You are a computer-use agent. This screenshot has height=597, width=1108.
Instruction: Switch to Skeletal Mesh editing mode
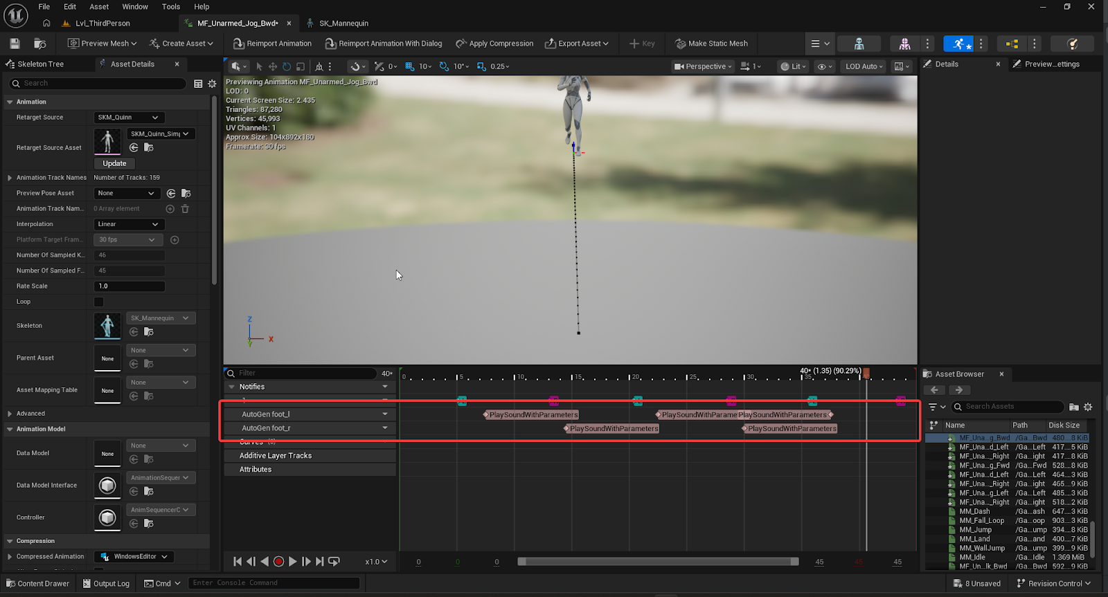[904, 44]
